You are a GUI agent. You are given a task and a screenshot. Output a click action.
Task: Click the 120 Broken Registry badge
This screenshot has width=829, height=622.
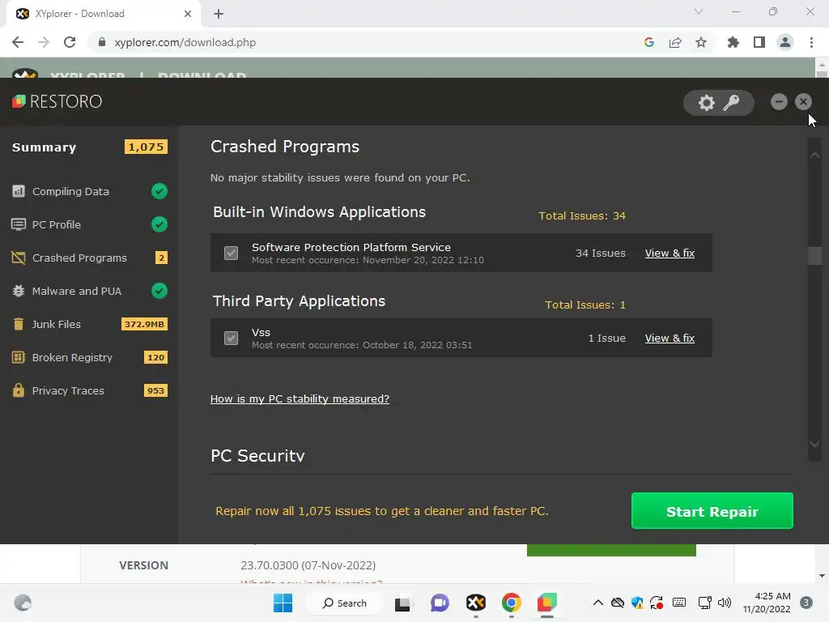(155, 357)
